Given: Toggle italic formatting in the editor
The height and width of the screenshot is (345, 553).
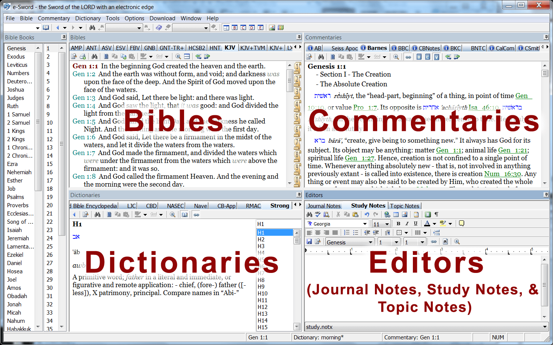Looking at the screenshot, I should [407, 223].
